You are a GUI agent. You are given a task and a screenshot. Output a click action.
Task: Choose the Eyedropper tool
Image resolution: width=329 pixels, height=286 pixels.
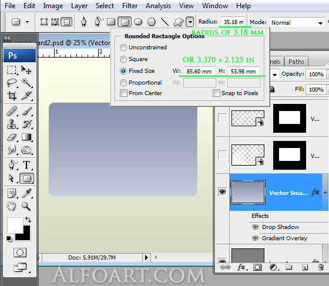pos(26,193)
